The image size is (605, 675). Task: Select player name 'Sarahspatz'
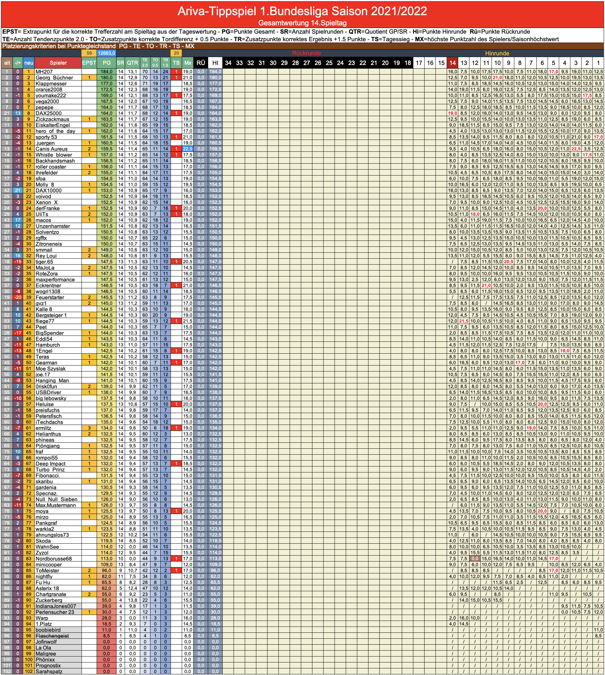click(x=49, y=671)
